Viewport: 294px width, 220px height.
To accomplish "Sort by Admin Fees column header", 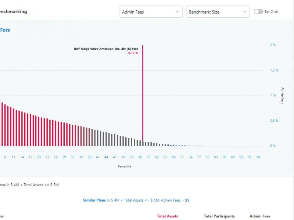I will 259,216.
